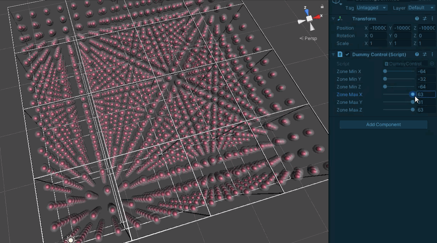Open Transform component more options menu
Image resolution: width=437 pixels, height=243 pixels.
(x=432, y=19)
